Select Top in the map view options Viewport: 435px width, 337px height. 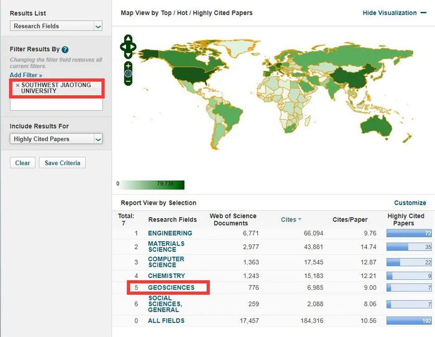[x=166, y=13]
